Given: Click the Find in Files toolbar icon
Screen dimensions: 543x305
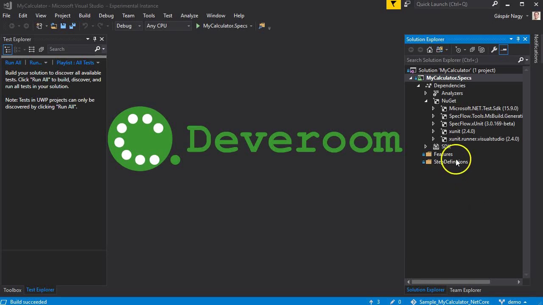Looking at the screenshot, I should point(262,26).
